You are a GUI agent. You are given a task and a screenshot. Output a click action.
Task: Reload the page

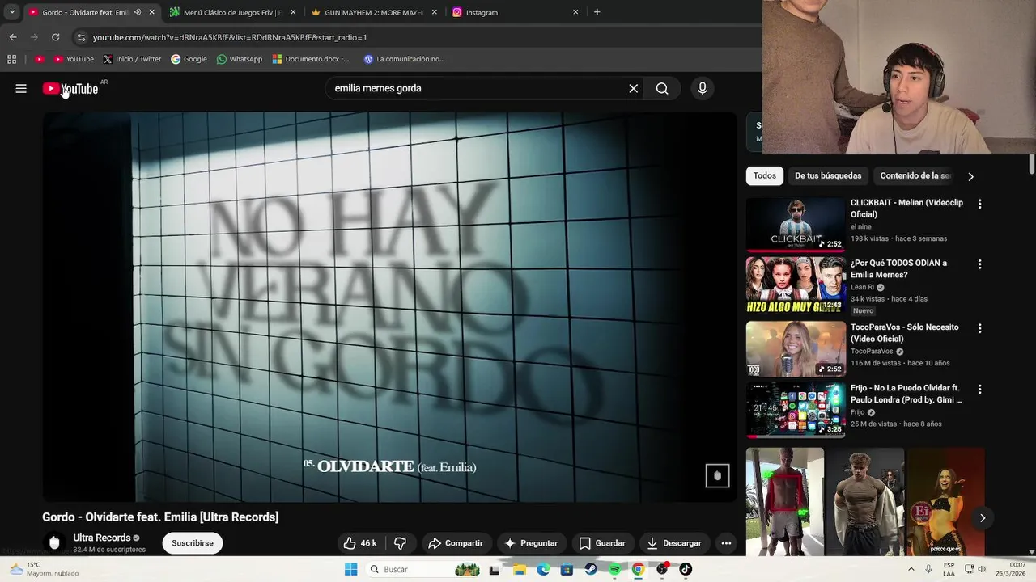click(55, 37)
